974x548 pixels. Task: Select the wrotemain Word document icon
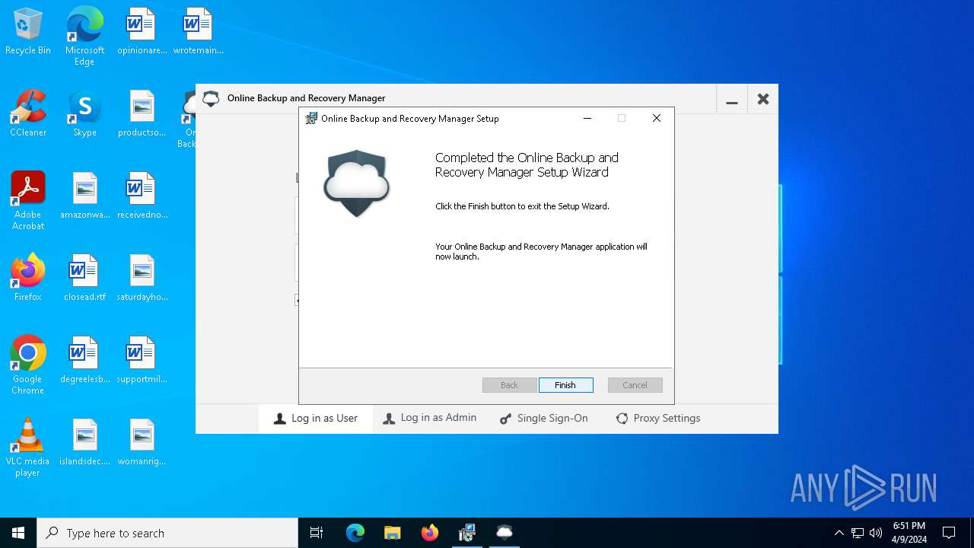click(x=198, y=32)
